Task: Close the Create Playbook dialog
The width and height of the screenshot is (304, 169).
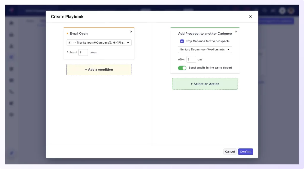Action: [250, 17]
